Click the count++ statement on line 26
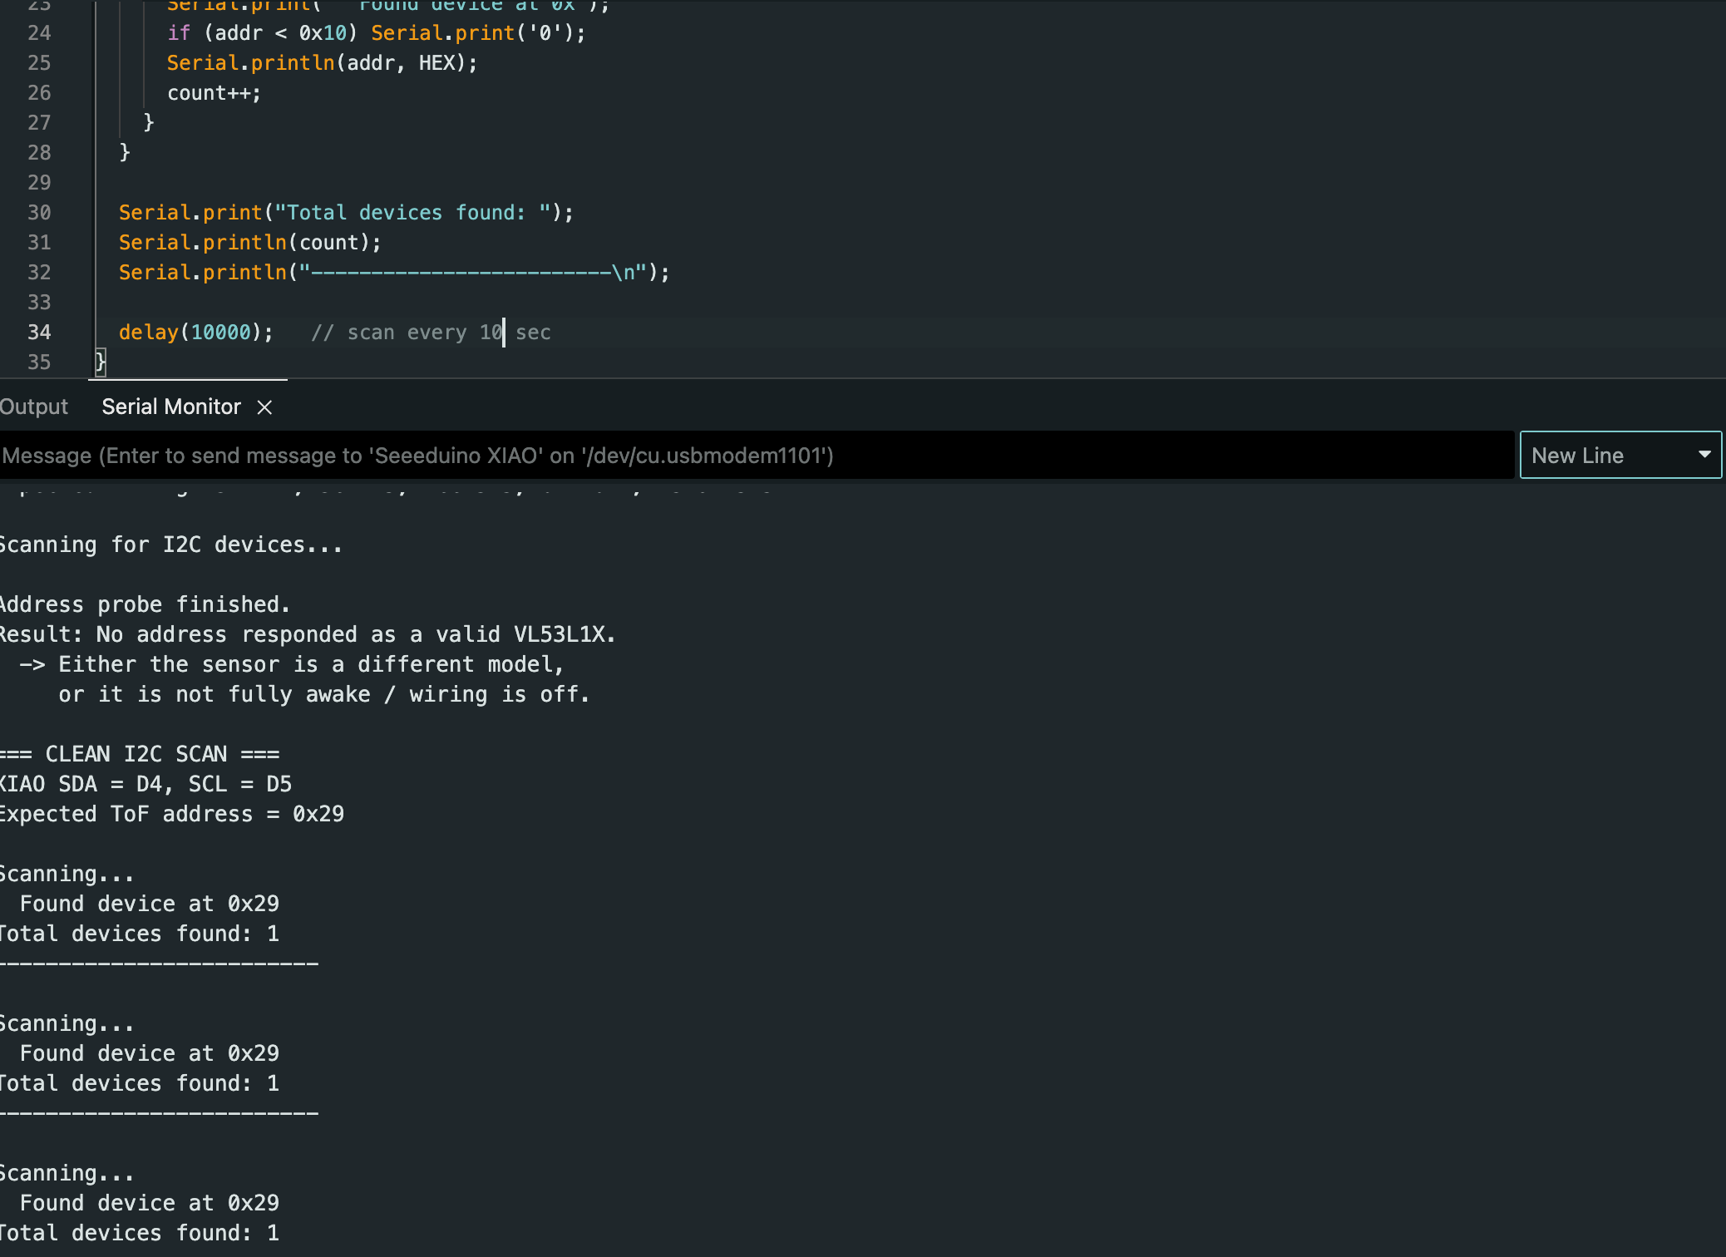Image resolution: width=1726 pixels, height=1257 pixels. pos(214,93)
